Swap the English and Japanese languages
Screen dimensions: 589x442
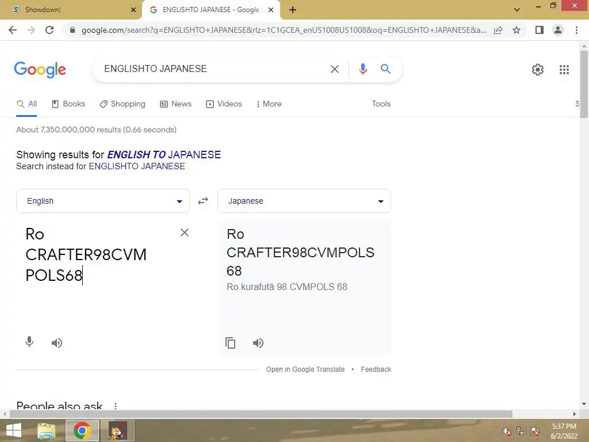coord(203,201)
